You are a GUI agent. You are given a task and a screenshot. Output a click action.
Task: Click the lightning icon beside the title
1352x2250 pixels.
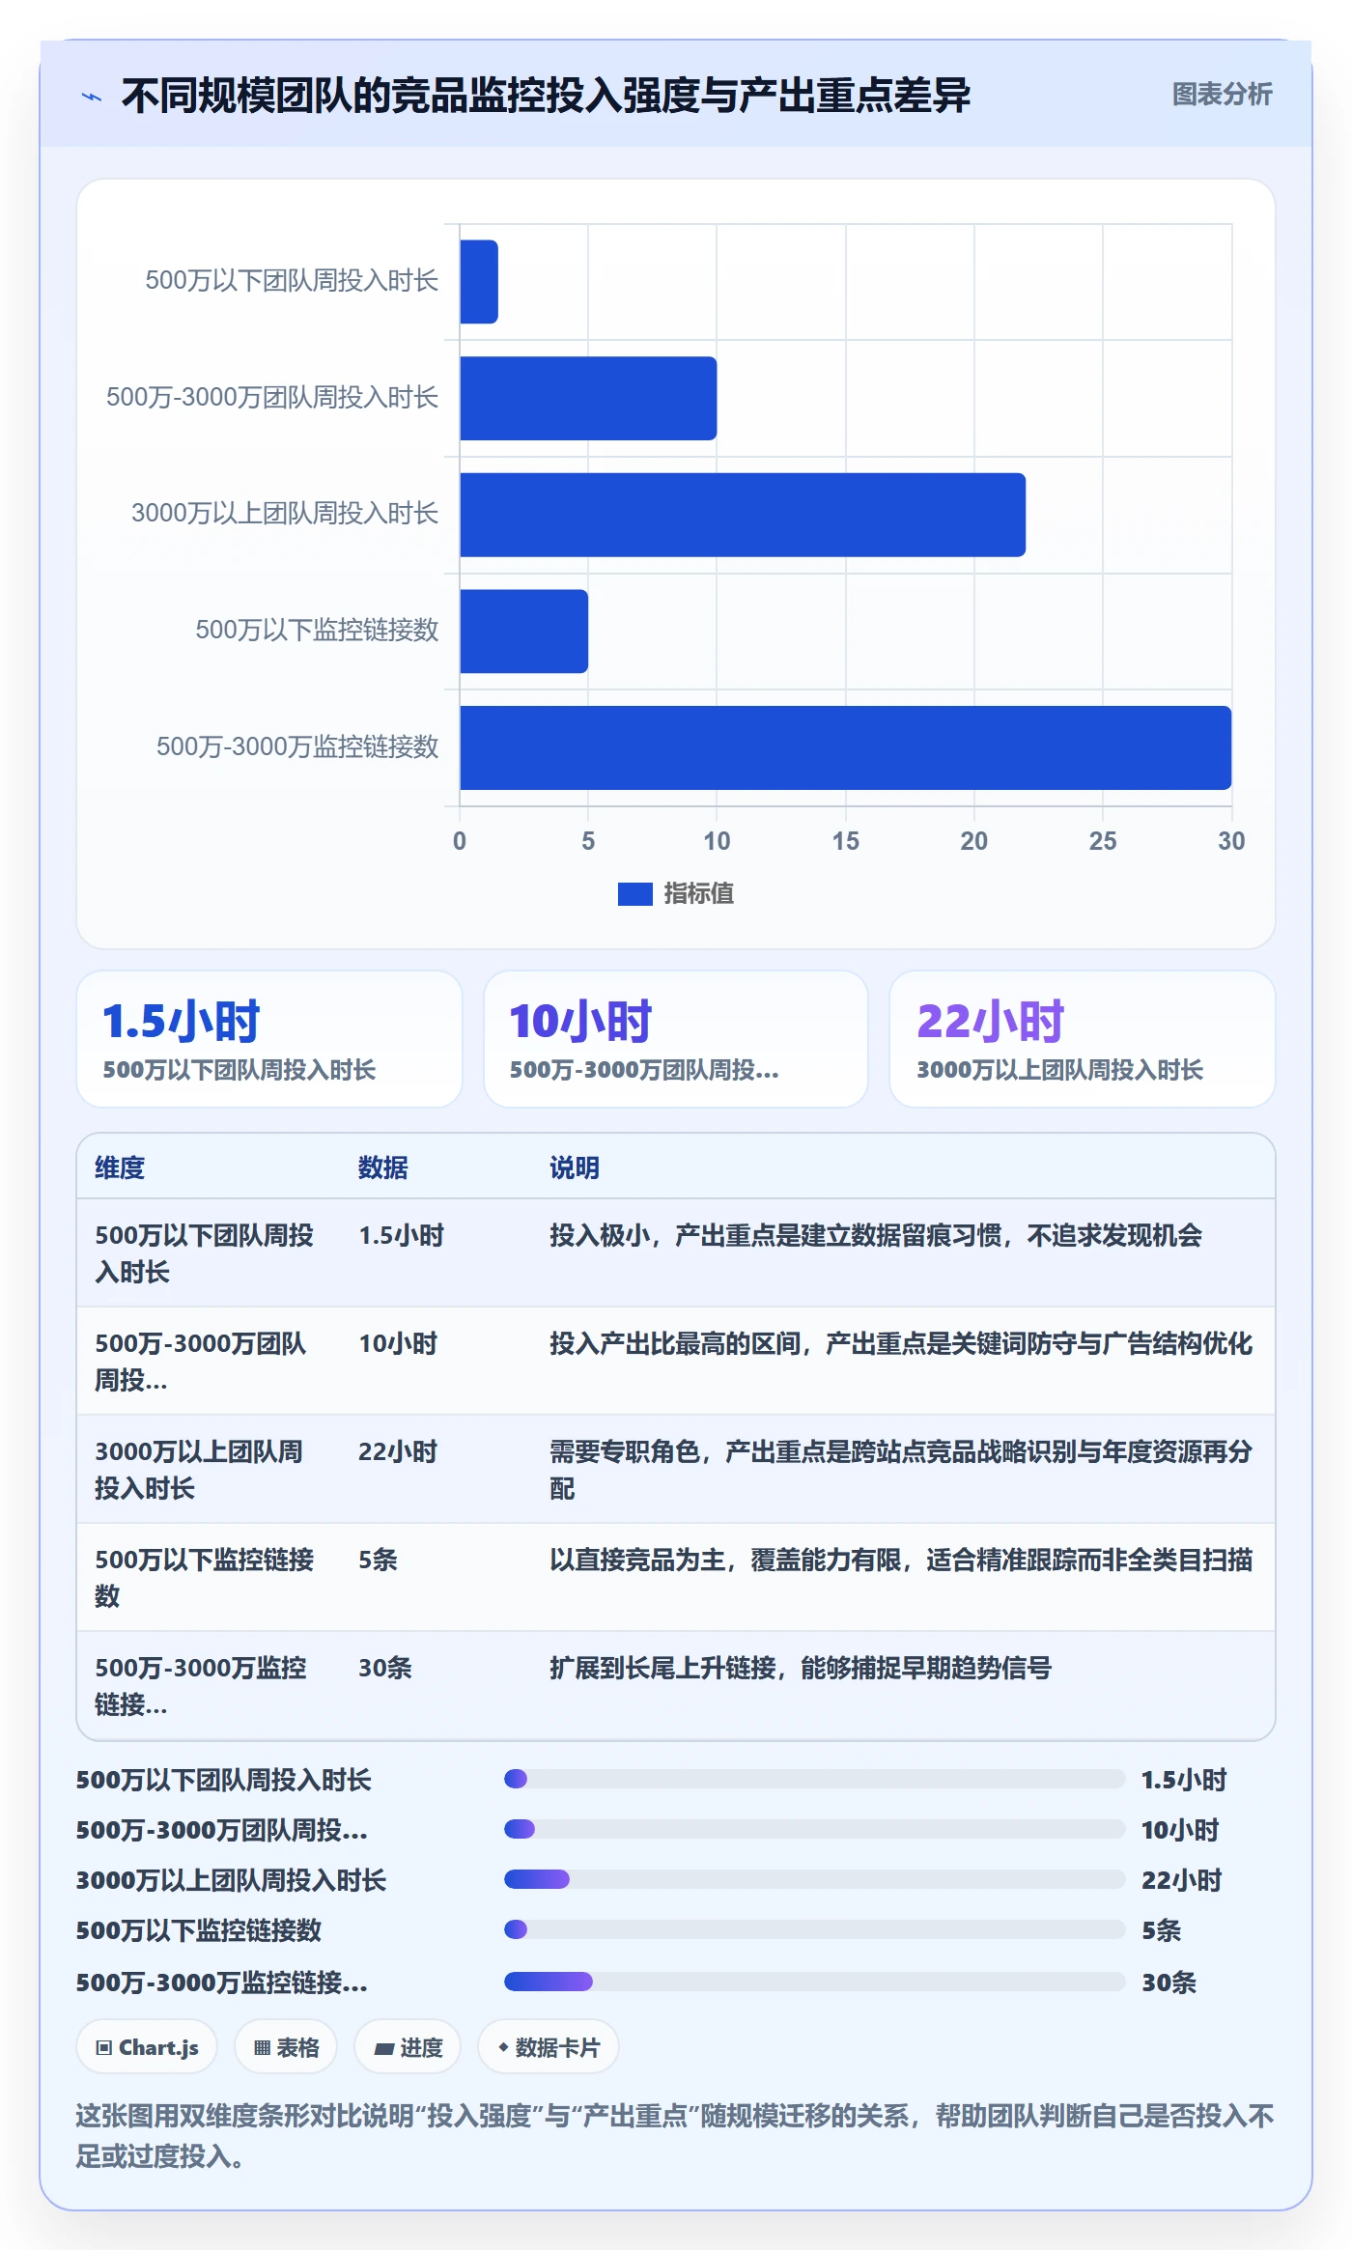[92, 97]
